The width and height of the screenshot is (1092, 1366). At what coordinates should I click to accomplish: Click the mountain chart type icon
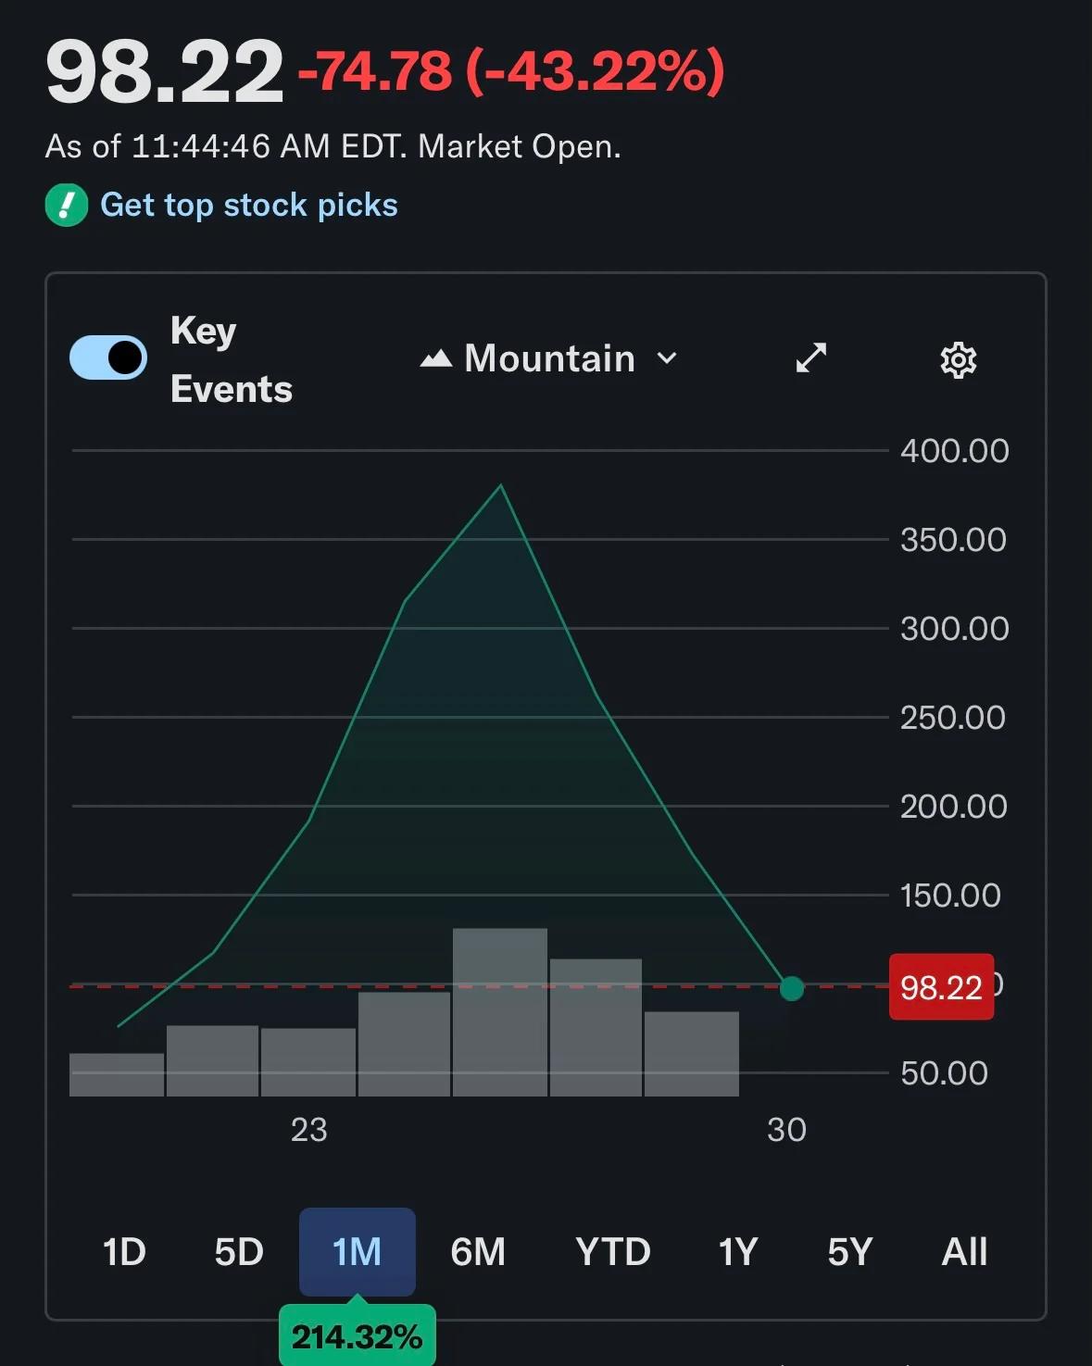(436, 358)
